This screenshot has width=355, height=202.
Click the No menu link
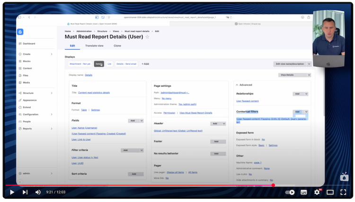[x=167, y=99]
